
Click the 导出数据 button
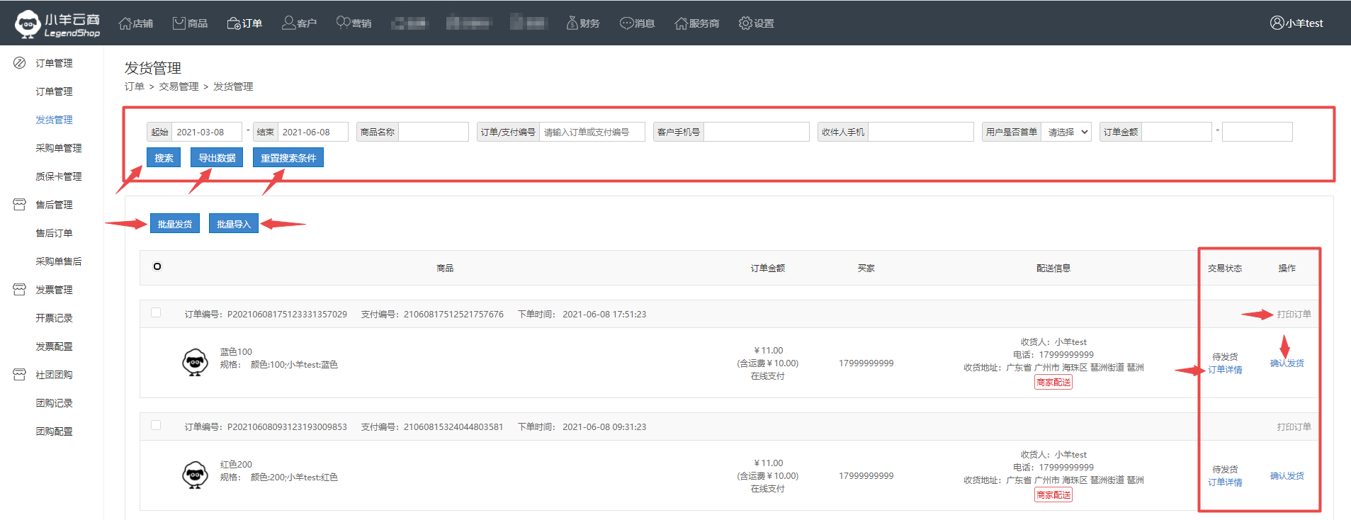tap(217, 158)
